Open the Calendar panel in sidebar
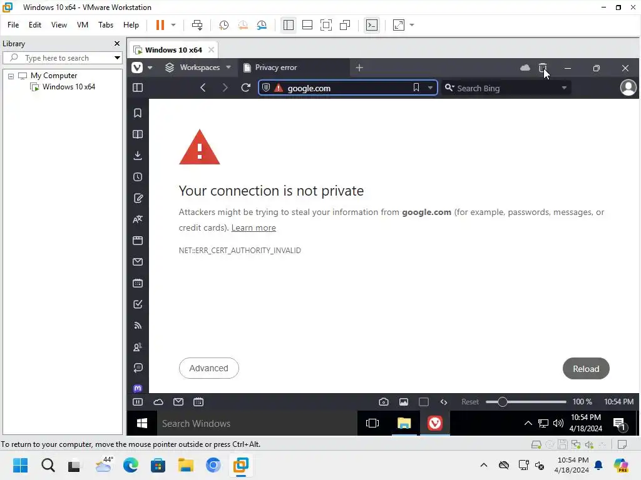Screen dimensions: 641x480 click(x=138, y=283)
